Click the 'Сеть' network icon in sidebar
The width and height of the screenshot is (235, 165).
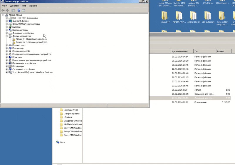tap(62, 142)
